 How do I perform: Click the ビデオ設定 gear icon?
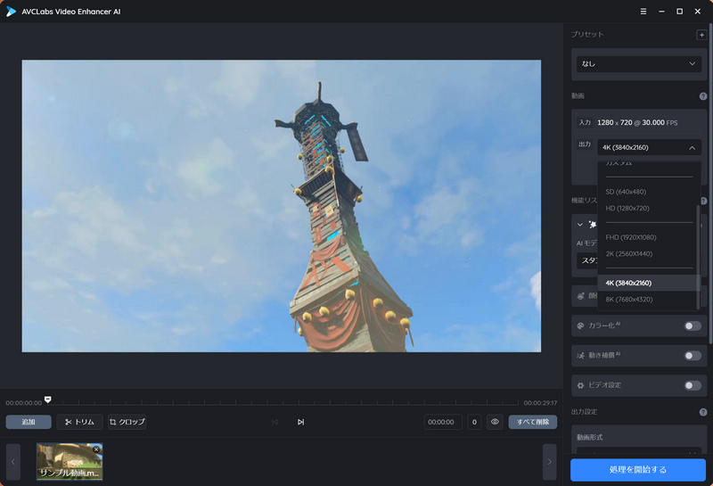581,385
